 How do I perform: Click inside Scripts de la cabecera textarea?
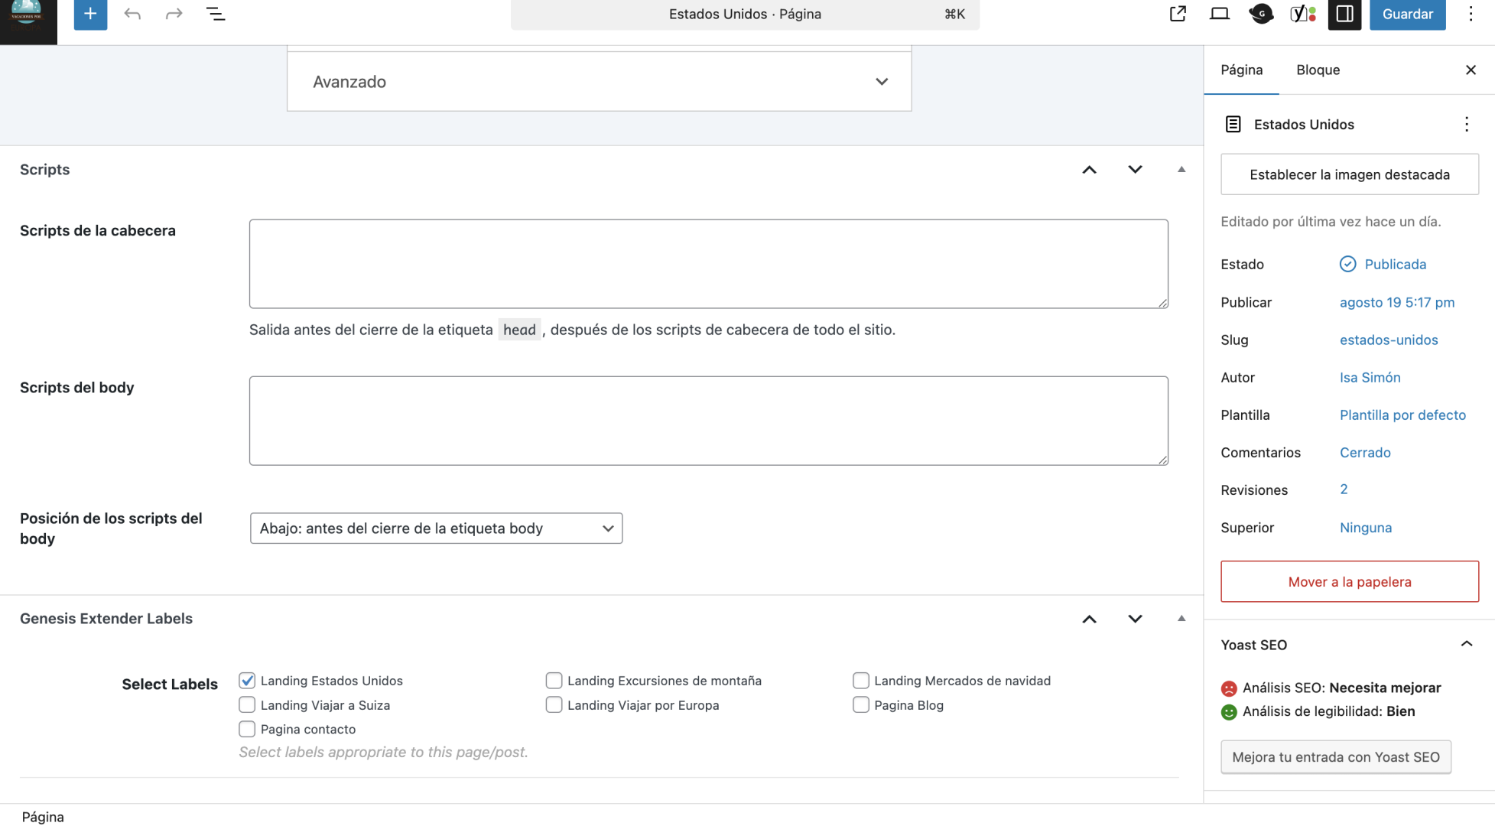[708, 264]
